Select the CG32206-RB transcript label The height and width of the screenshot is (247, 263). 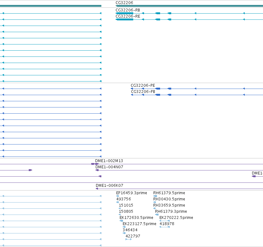(128, 10)
